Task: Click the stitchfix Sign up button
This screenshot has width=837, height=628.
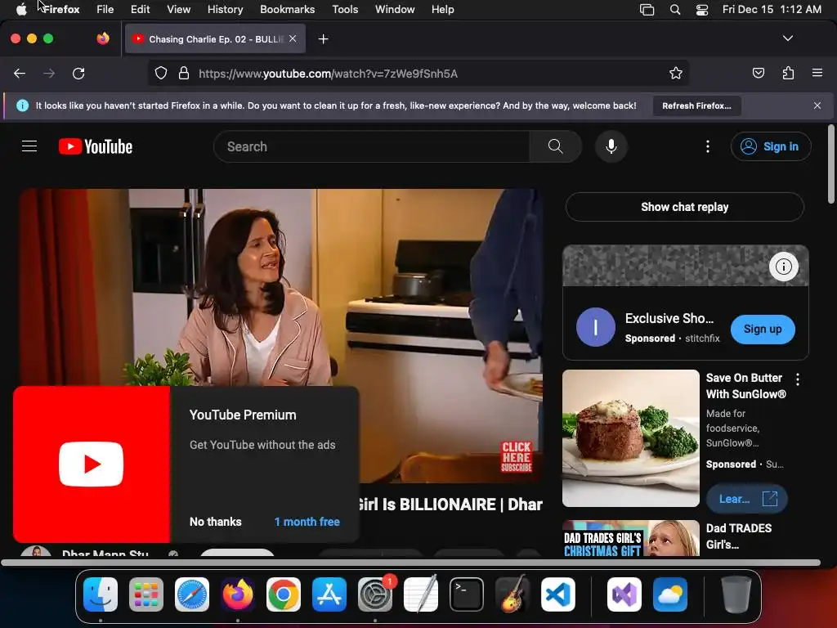Action: tap(763, 329)
